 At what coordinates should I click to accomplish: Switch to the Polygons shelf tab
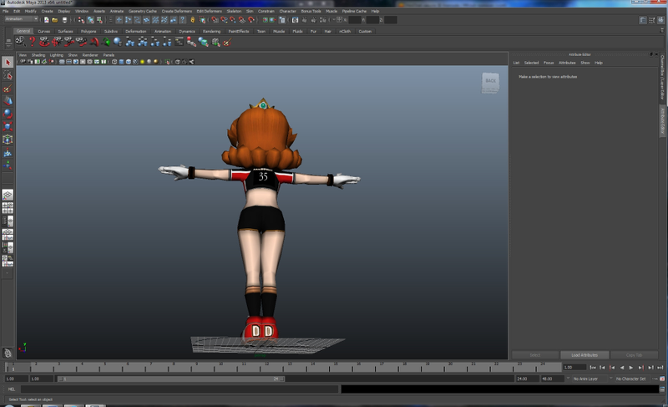89,31
